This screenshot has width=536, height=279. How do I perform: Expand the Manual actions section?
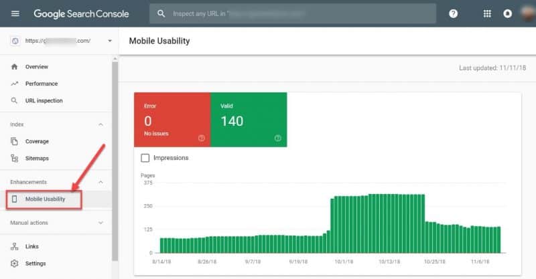(x=100, y=223)
